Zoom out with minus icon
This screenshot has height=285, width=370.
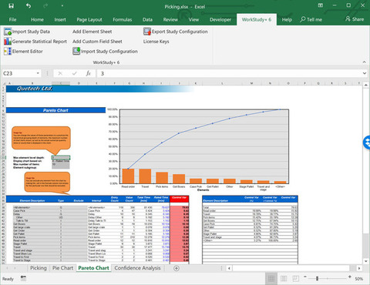[305, 277]
